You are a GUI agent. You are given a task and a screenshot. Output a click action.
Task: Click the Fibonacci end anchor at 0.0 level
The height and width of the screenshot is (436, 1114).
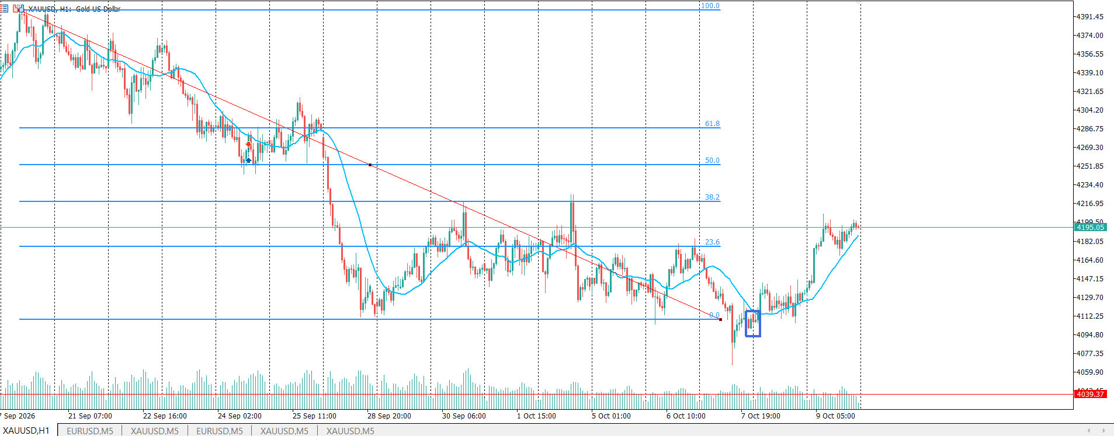720,319
